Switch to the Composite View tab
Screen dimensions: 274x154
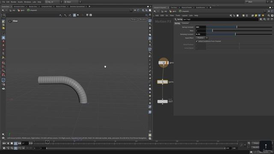(47, 6)
